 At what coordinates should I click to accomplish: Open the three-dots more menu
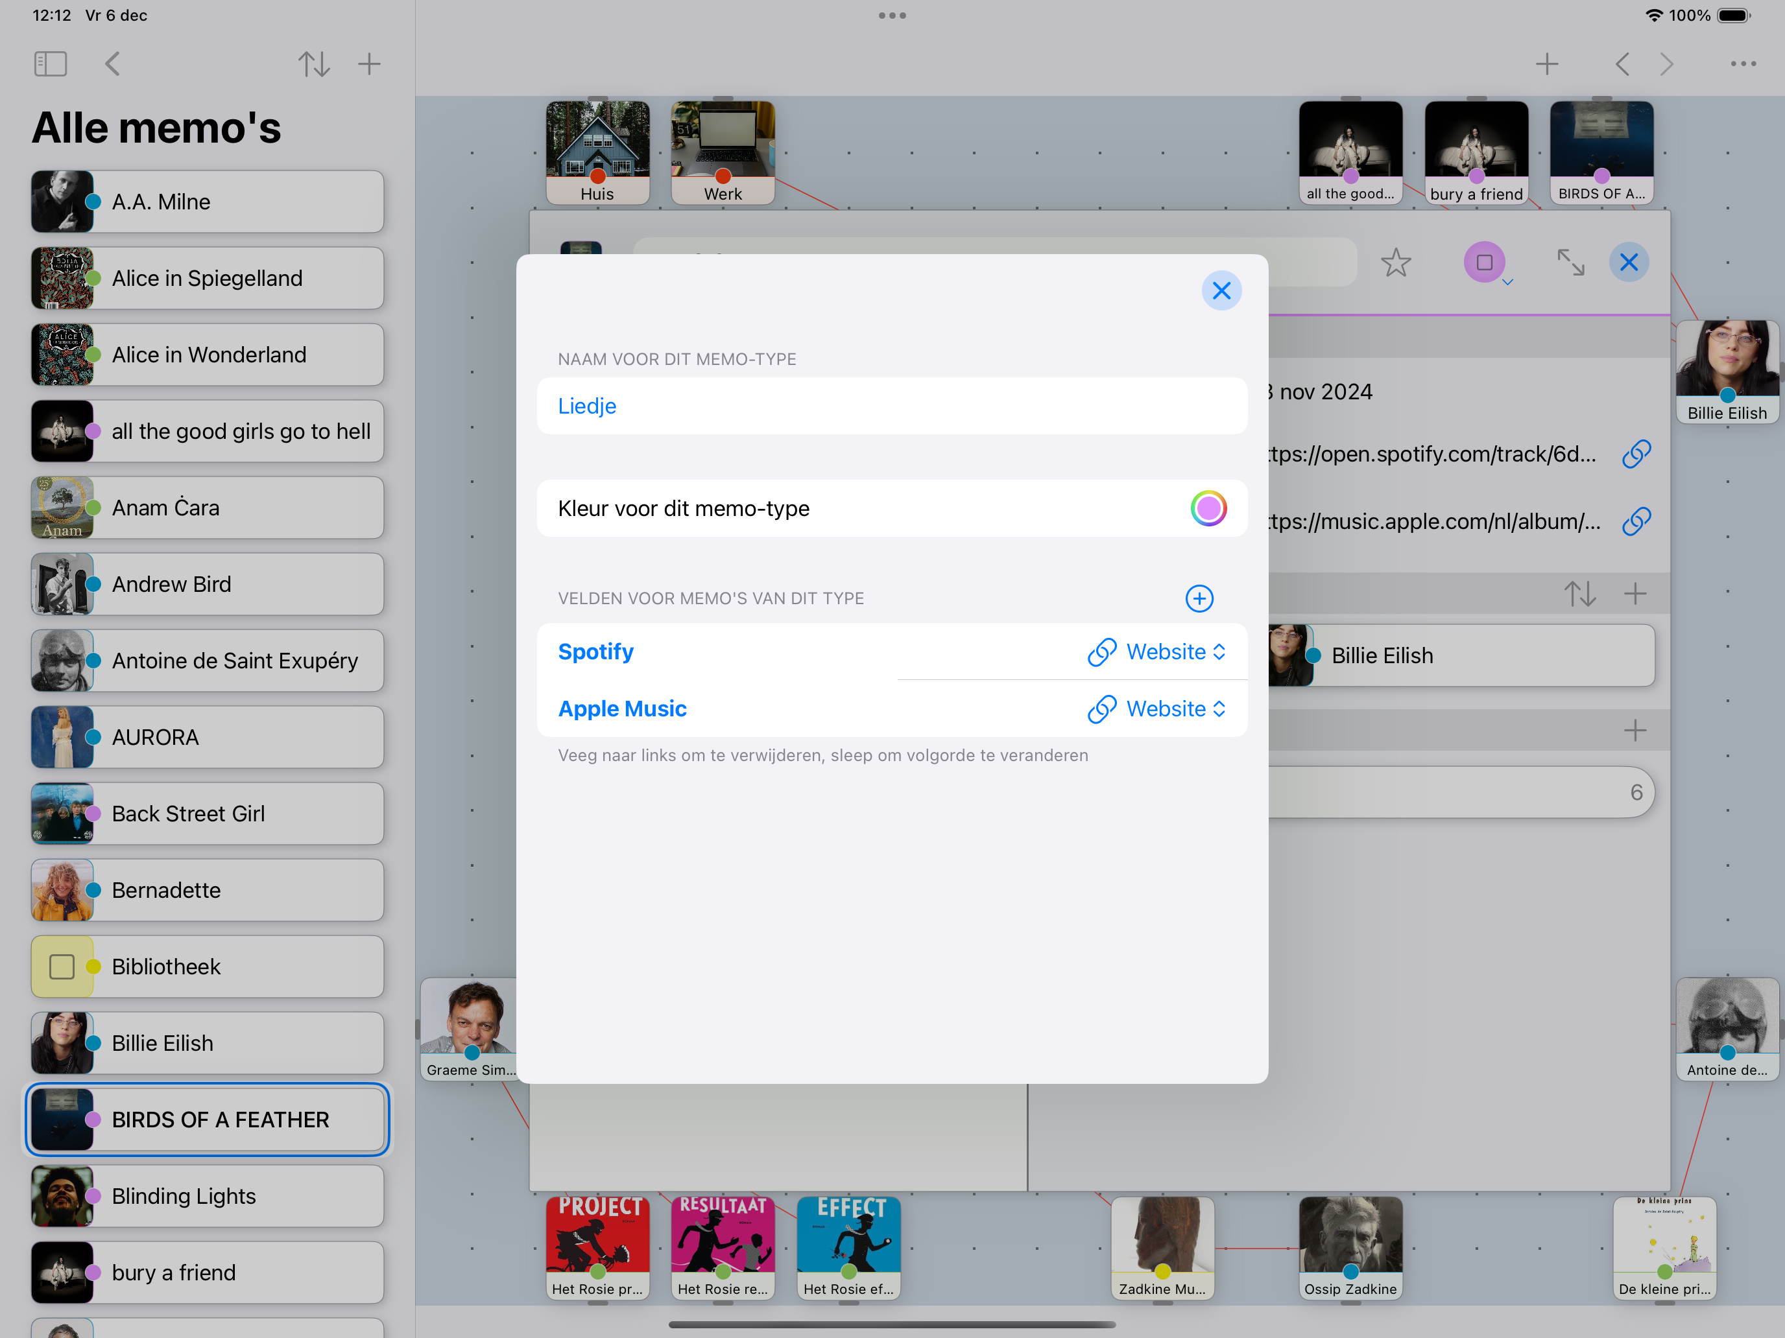click(x=1743, y=64)
